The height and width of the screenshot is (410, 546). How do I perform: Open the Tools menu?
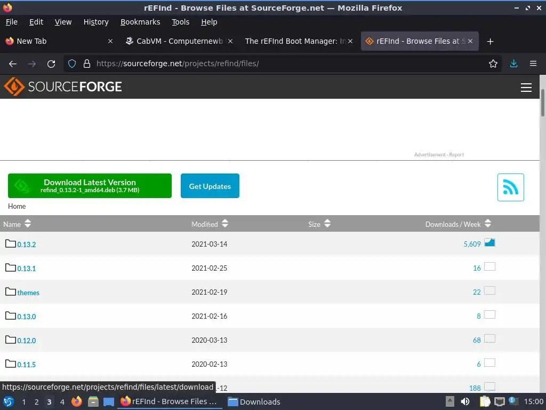(x=180, y=22)
